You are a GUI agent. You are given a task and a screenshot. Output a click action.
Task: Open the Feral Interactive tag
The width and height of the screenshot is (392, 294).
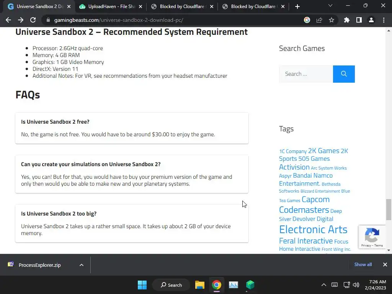point(306,241)
